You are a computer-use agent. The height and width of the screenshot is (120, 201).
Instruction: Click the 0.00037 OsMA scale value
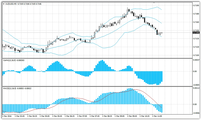[x=197, y=60]
